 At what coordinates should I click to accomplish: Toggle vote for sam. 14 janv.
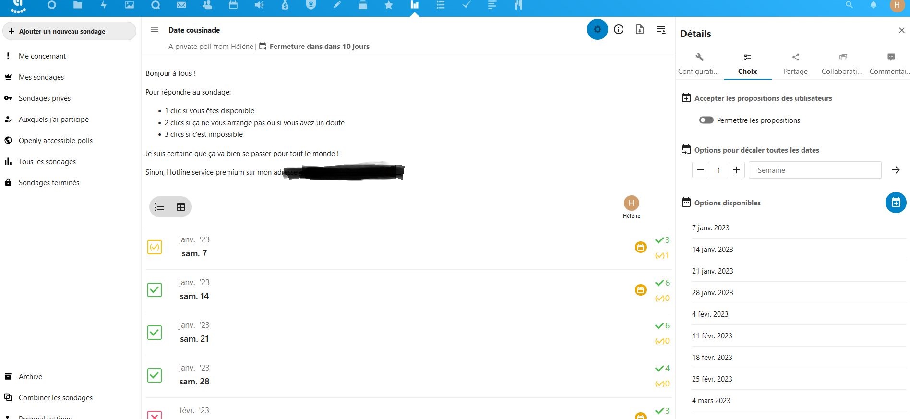[x=155, y=290]
